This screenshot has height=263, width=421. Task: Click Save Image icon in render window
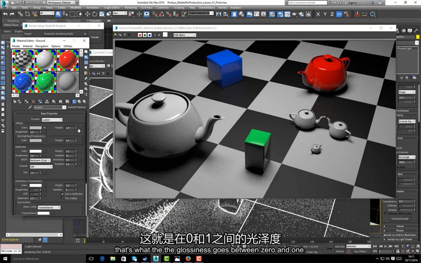click(116, 35)
